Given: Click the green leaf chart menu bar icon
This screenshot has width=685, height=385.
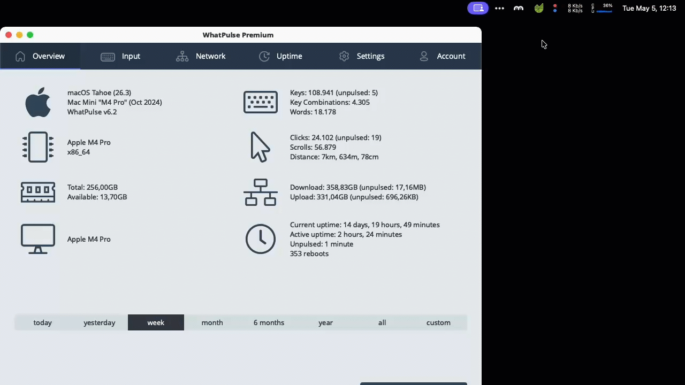Looking at the screenshot, I should point(539,8).
